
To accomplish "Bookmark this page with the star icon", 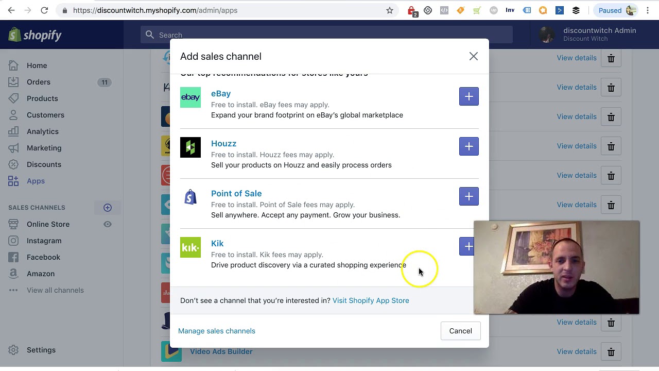I will coord(390,10).
